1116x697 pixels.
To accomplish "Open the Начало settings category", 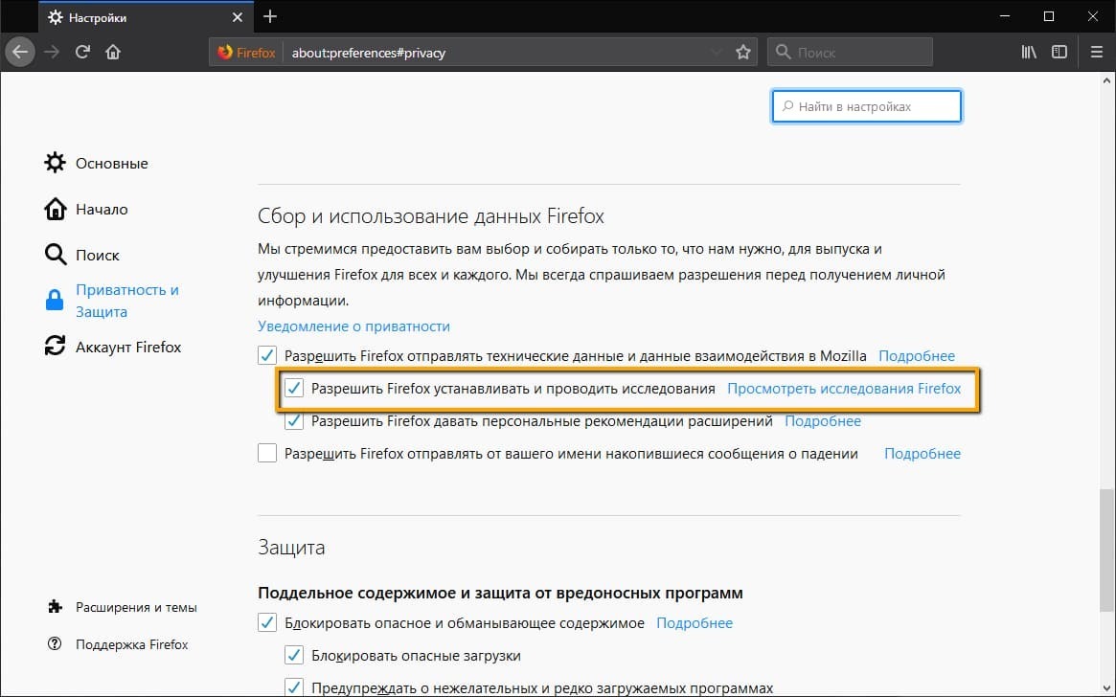I will pos(102,209).
